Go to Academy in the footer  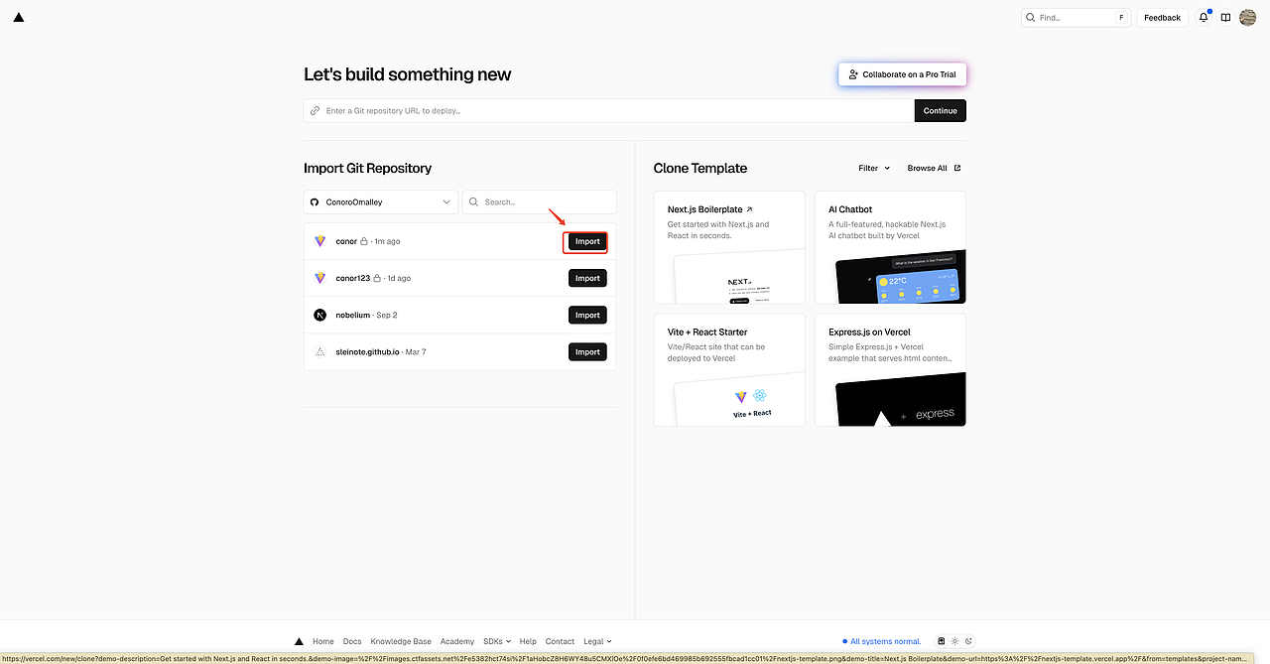457,641
